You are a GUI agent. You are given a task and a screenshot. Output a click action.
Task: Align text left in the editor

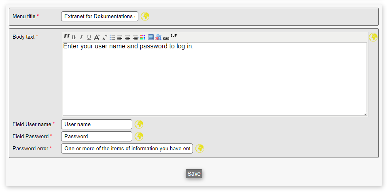[x=120, y=37]
